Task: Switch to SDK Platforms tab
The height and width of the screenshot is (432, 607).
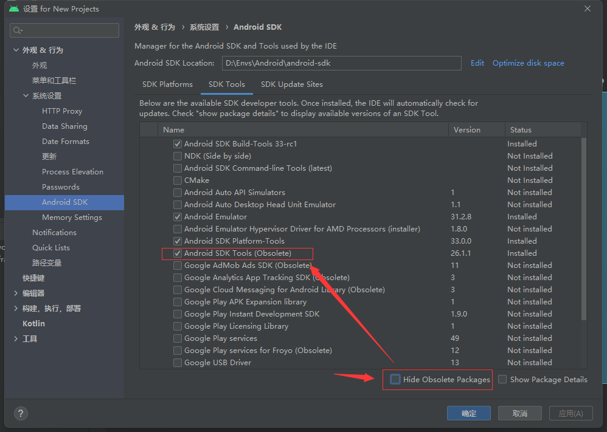Action: 167,84
